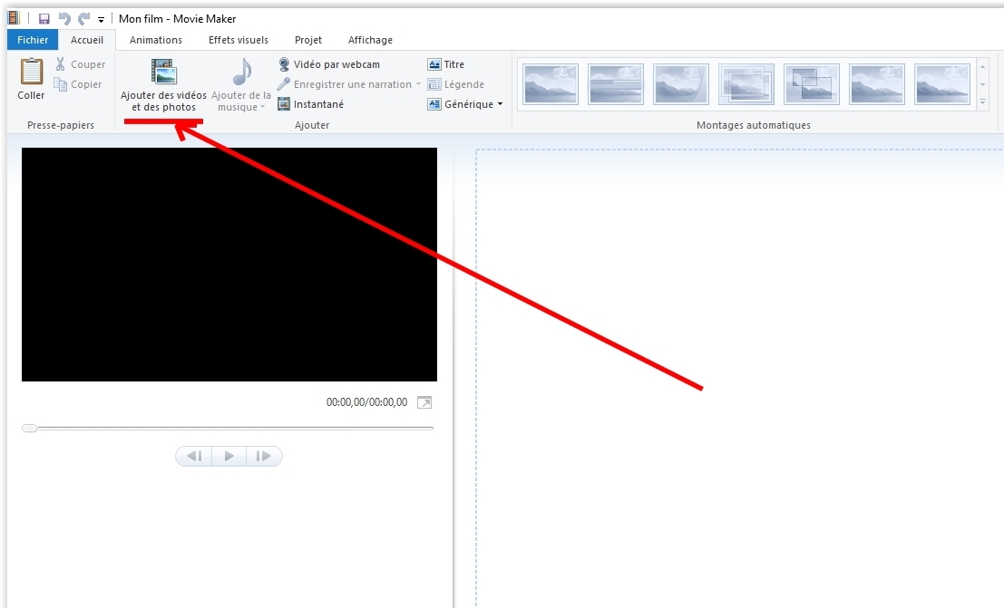Click the redo arrow in title bar
The image size is (1004, 608).
83,18
